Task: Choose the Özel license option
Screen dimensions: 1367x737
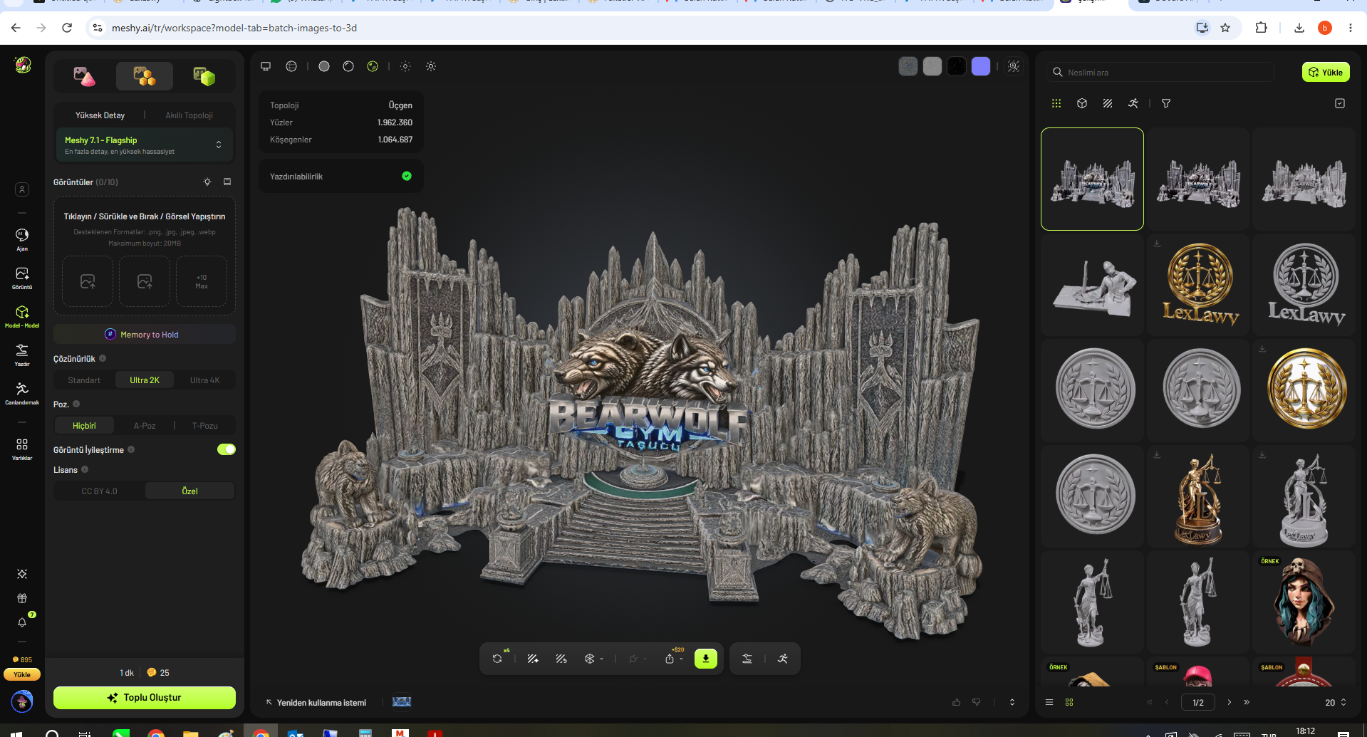Action: point(189,491)
